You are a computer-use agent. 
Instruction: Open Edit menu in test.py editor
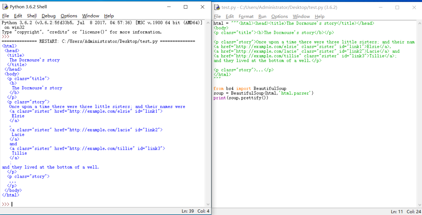tap(230, 16)
